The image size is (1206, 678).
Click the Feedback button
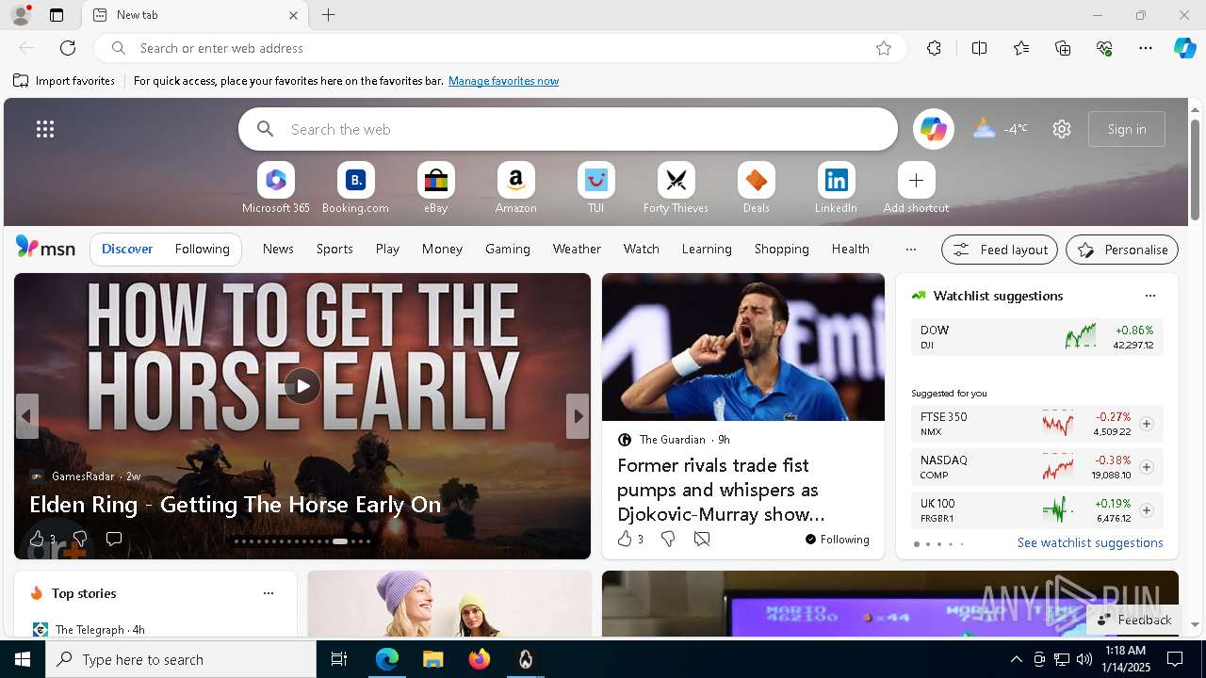point(1134,620)
